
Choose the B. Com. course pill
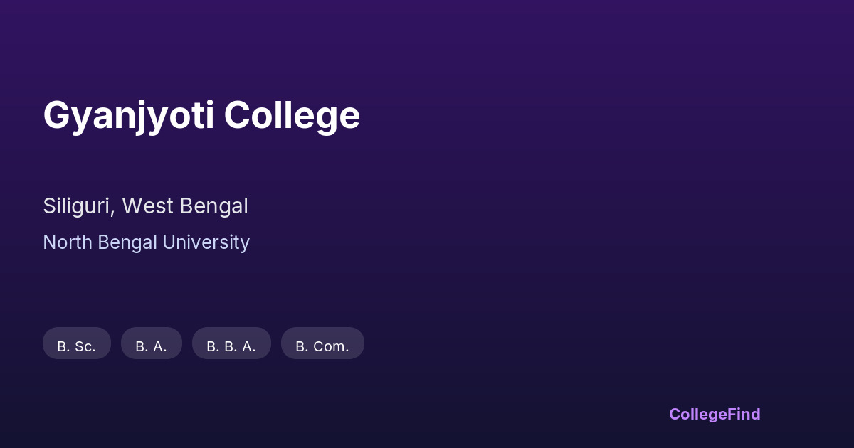click(322, 344)
